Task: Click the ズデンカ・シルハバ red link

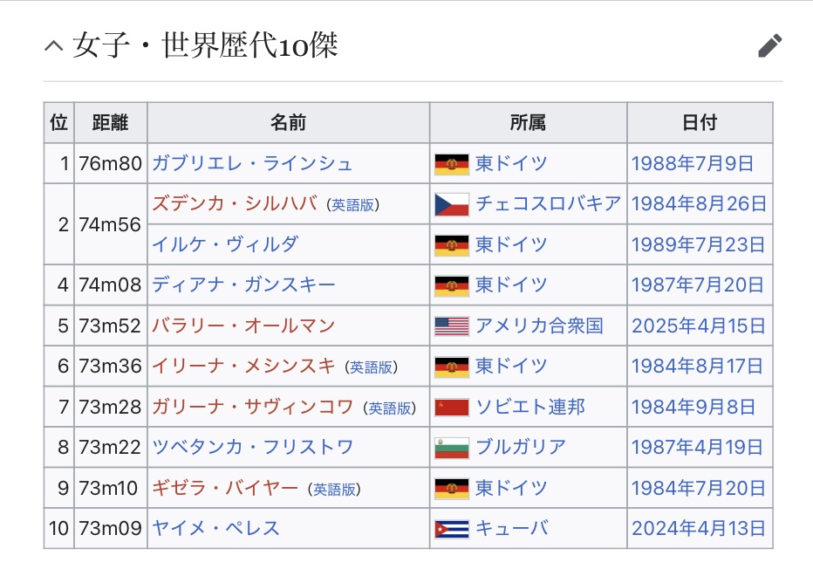Action: 235,203
